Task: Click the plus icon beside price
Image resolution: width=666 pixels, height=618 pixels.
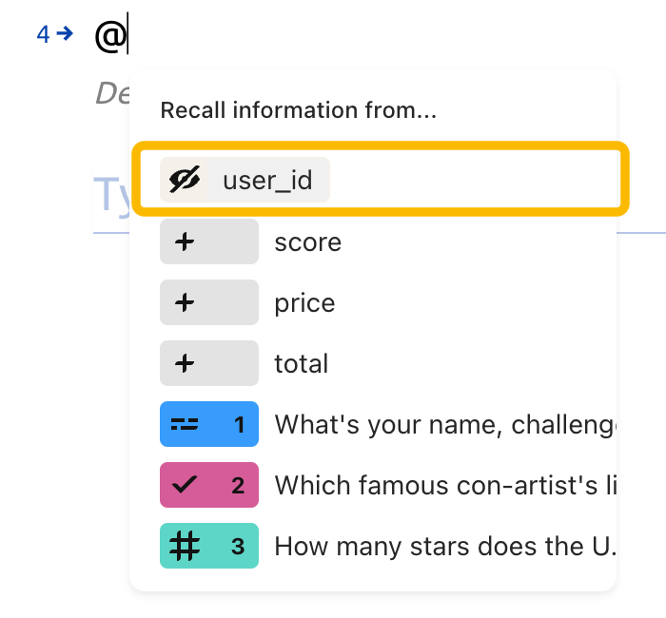Action: (x=185, y=302)
